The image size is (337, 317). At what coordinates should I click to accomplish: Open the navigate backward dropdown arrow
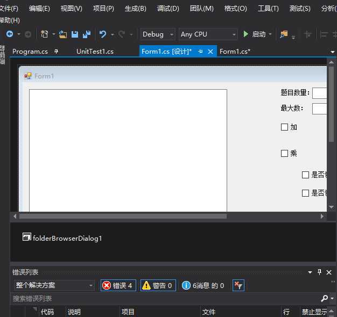coord(19,34)
